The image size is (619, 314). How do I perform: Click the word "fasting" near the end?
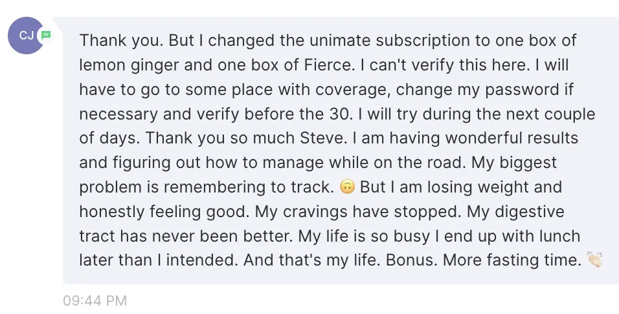pos(513,260)
